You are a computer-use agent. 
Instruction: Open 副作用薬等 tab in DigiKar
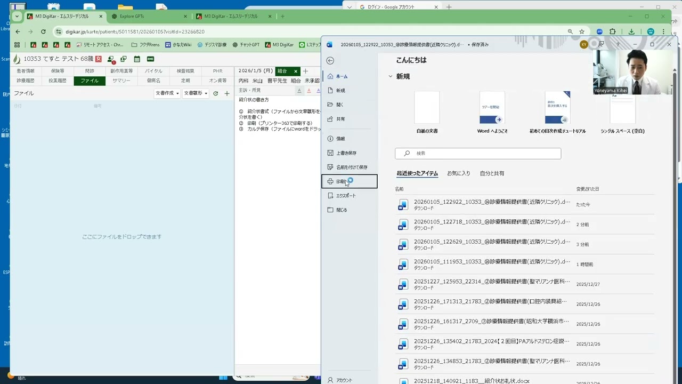coord(121,71)
